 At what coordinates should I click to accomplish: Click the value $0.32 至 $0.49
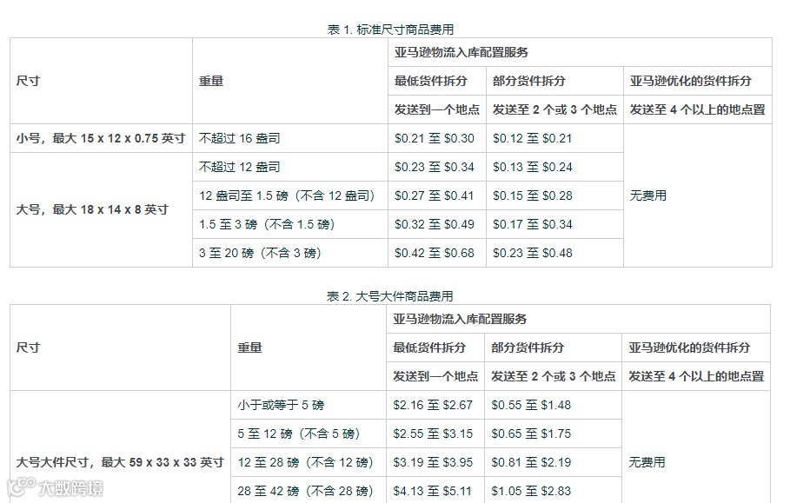(x=435, y=224)
